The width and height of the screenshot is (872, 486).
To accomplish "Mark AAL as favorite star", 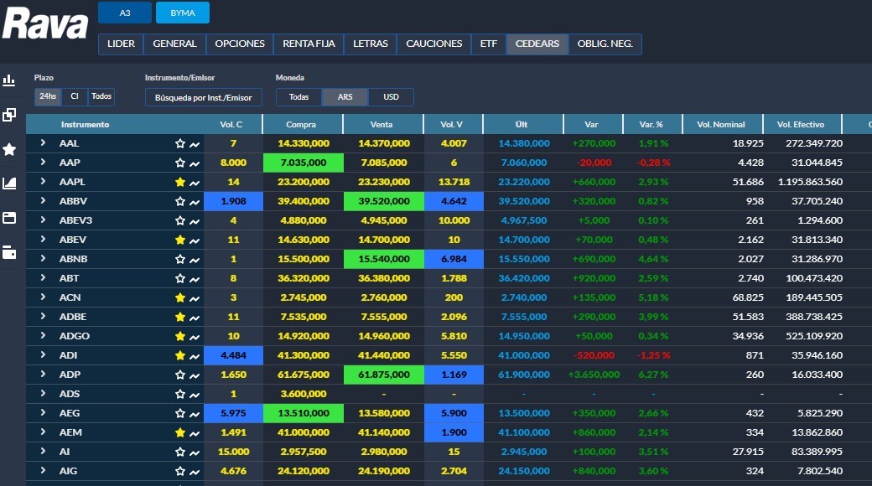I will pyautogui.click(x=179, y=143).
